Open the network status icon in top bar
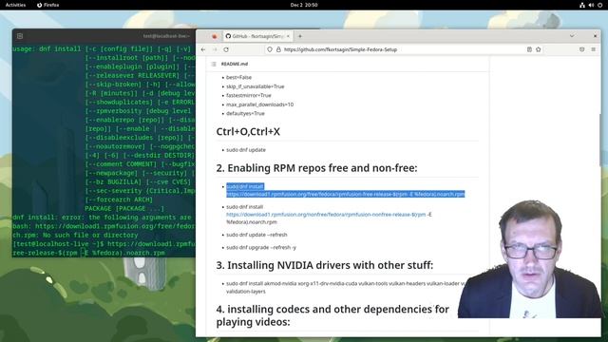Viewport: 608px width, 342px height. (582, 5)
